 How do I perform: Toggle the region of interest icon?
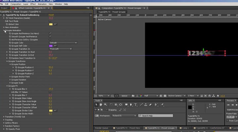tap(161, 96)
